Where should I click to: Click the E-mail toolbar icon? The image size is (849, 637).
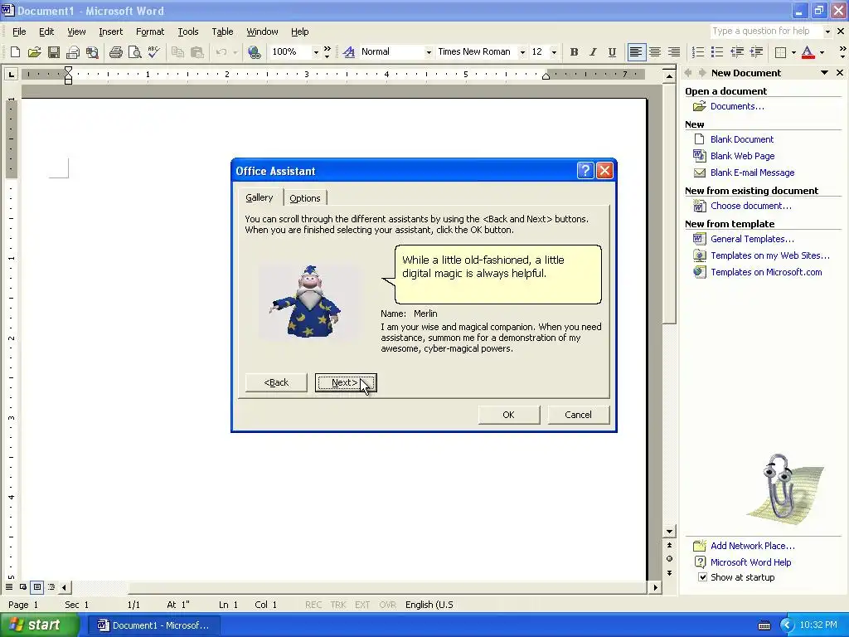(x=73, y=52)
